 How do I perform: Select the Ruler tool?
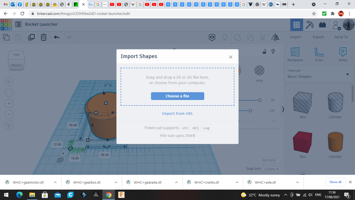pos(319,55)
